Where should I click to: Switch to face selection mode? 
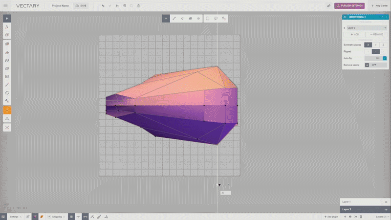[x=182, y=19]
